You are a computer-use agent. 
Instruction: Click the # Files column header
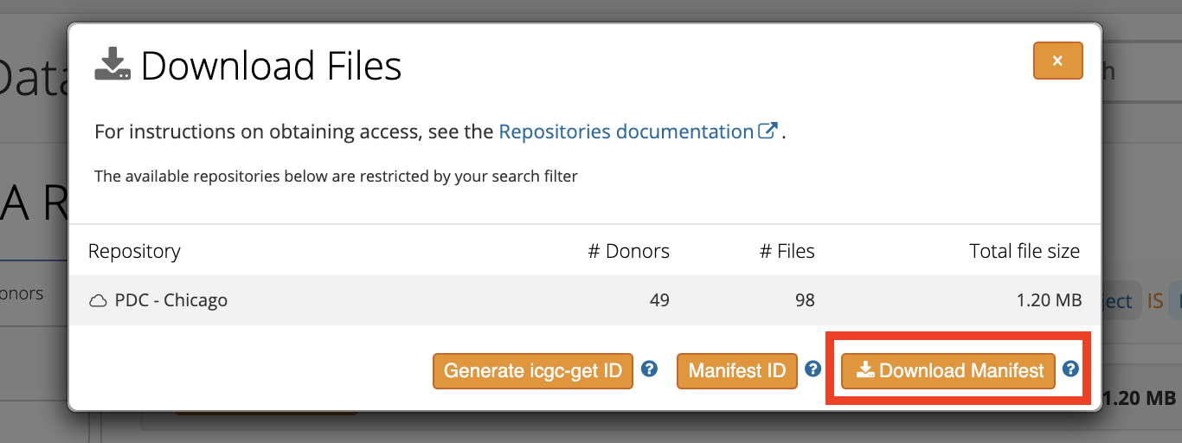click(787, 251)
